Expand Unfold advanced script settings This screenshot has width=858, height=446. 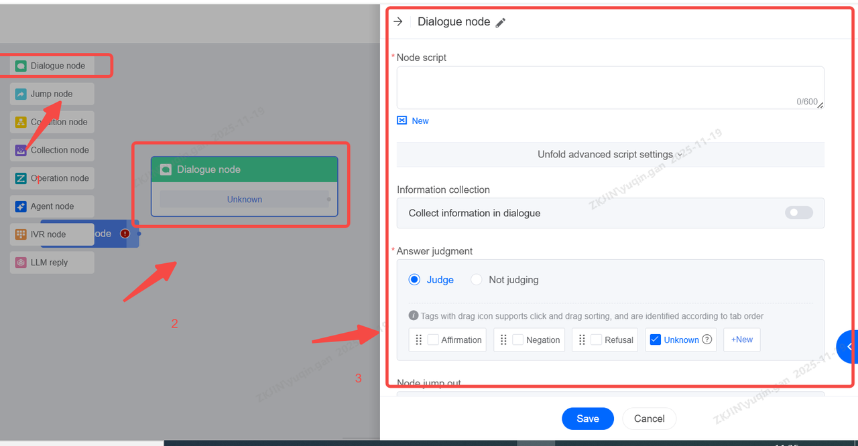click(610, 155)
